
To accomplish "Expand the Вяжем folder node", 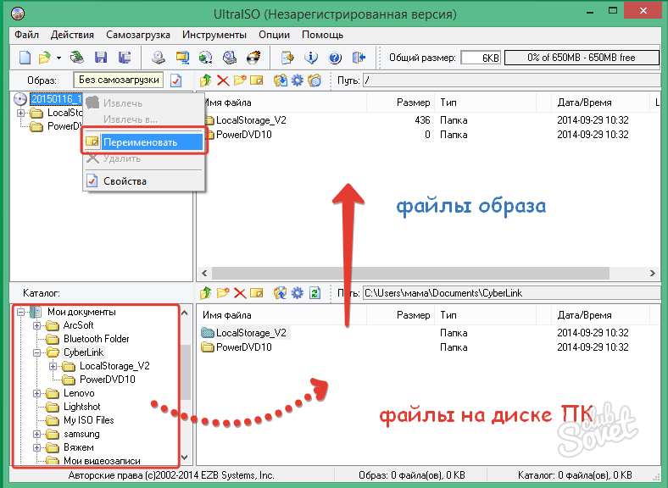I will (x=36, y=448).
